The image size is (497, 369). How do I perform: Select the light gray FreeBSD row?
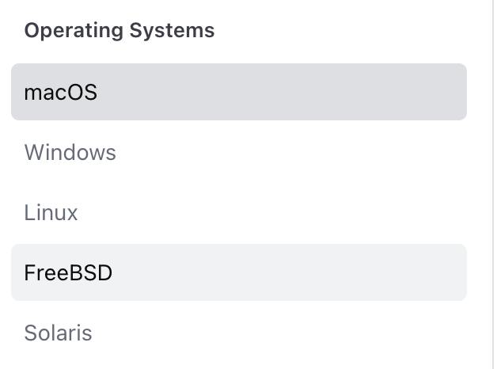[237, 272]
